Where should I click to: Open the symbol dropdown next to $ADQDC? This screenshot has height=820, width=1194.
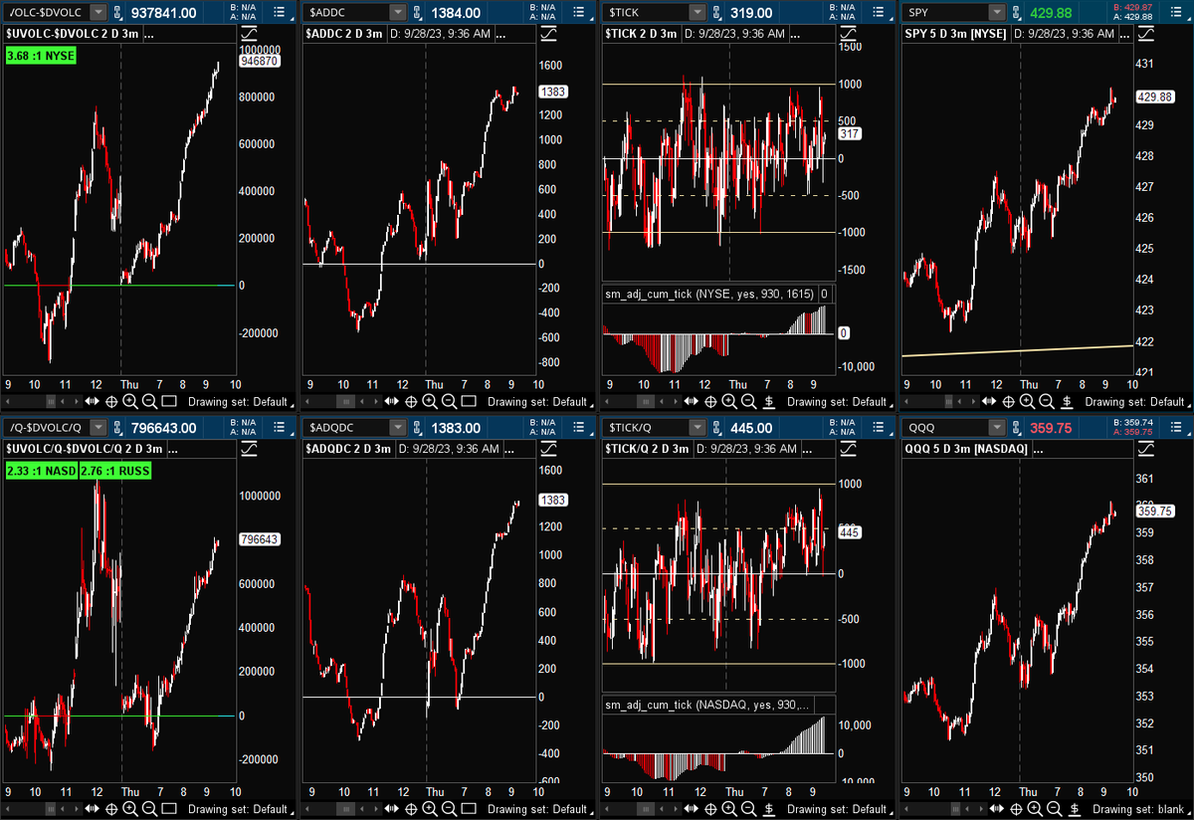pyautogui.click(x=398, y=428)
